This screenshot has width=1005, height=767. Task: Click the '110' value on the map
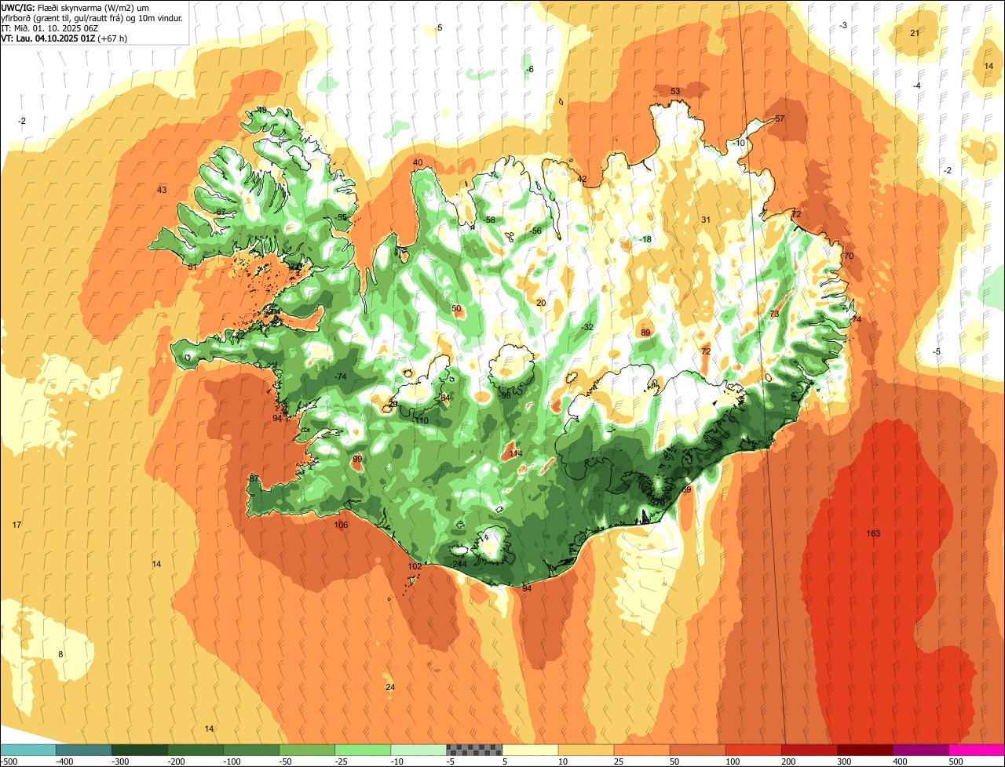point(422,421)
